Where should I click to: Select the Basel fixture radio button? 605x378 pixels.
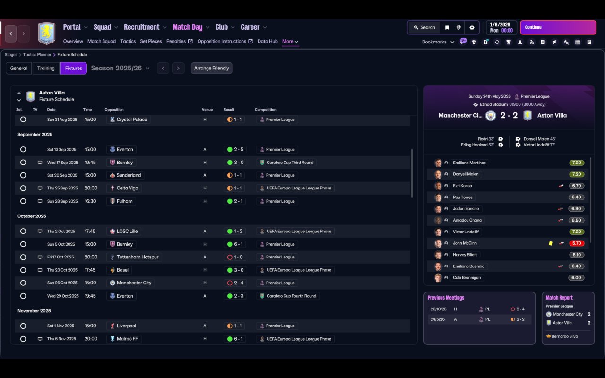pos(23,270)
